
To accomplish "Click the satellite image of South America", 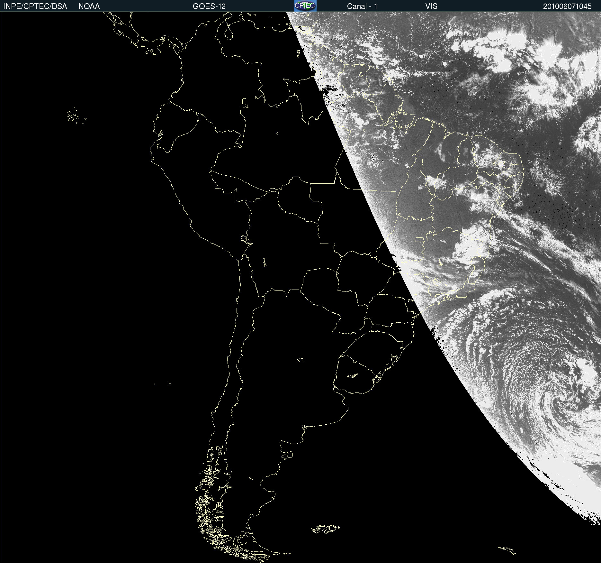I will [300, 287].
